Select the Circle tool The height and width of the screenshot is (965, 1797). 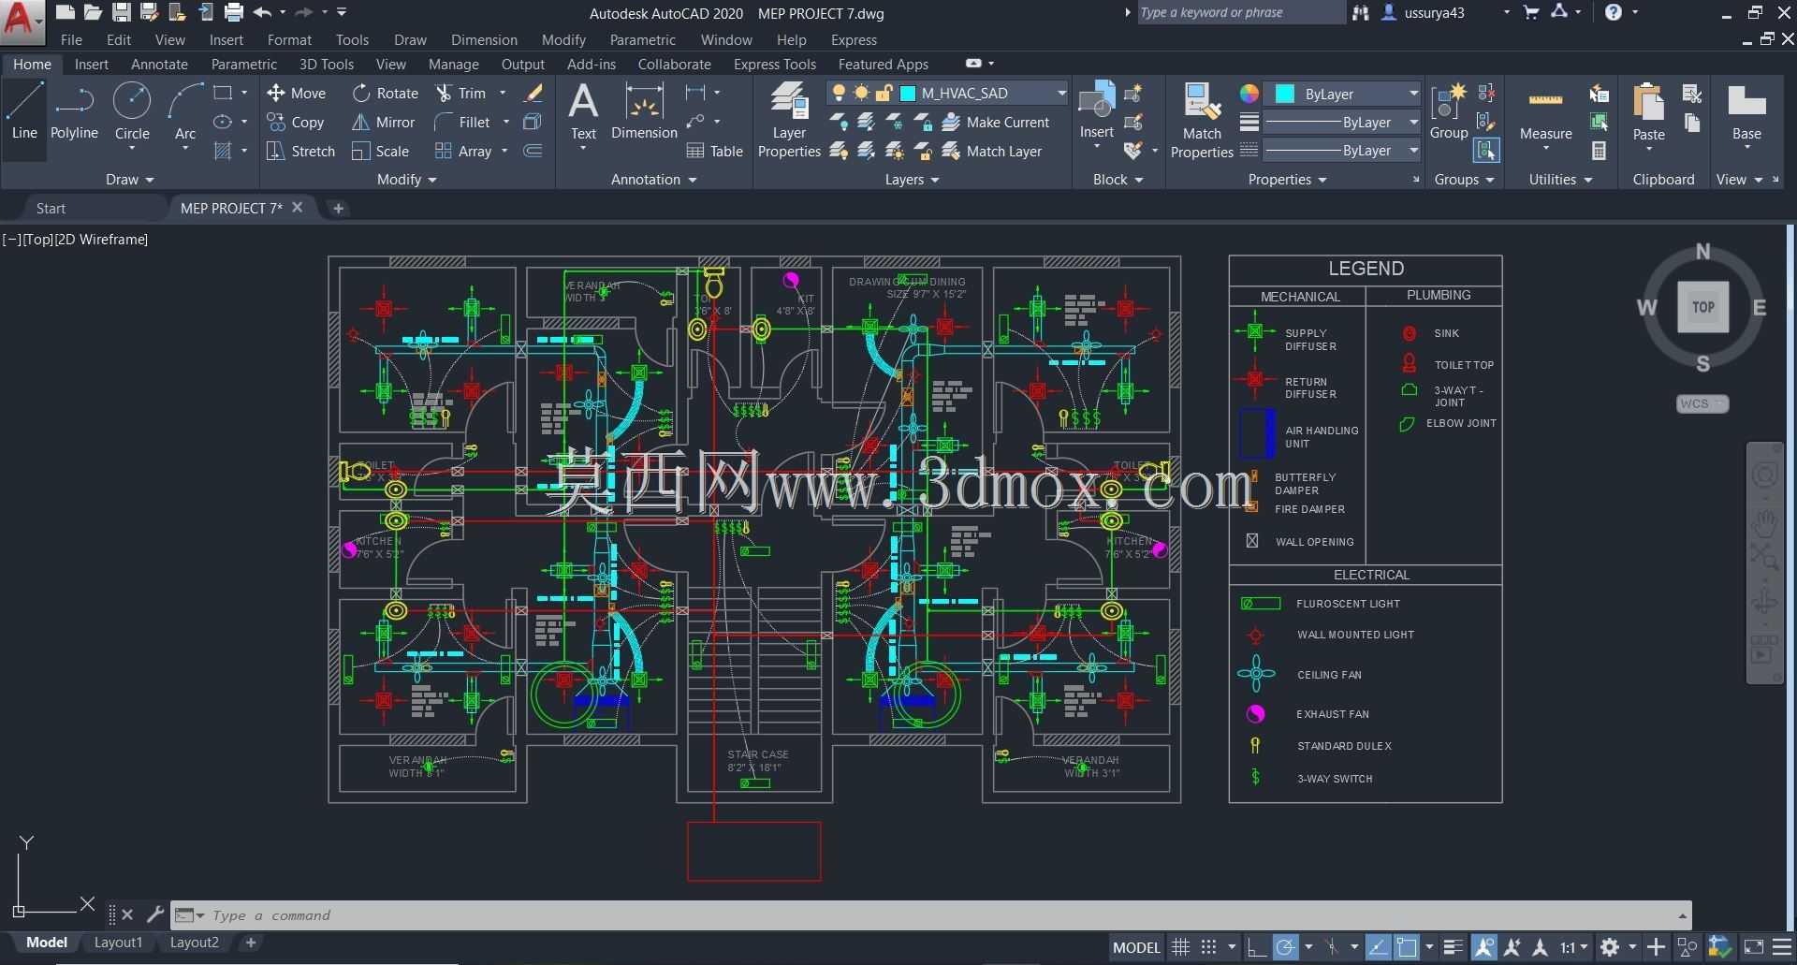click(132, 112)
